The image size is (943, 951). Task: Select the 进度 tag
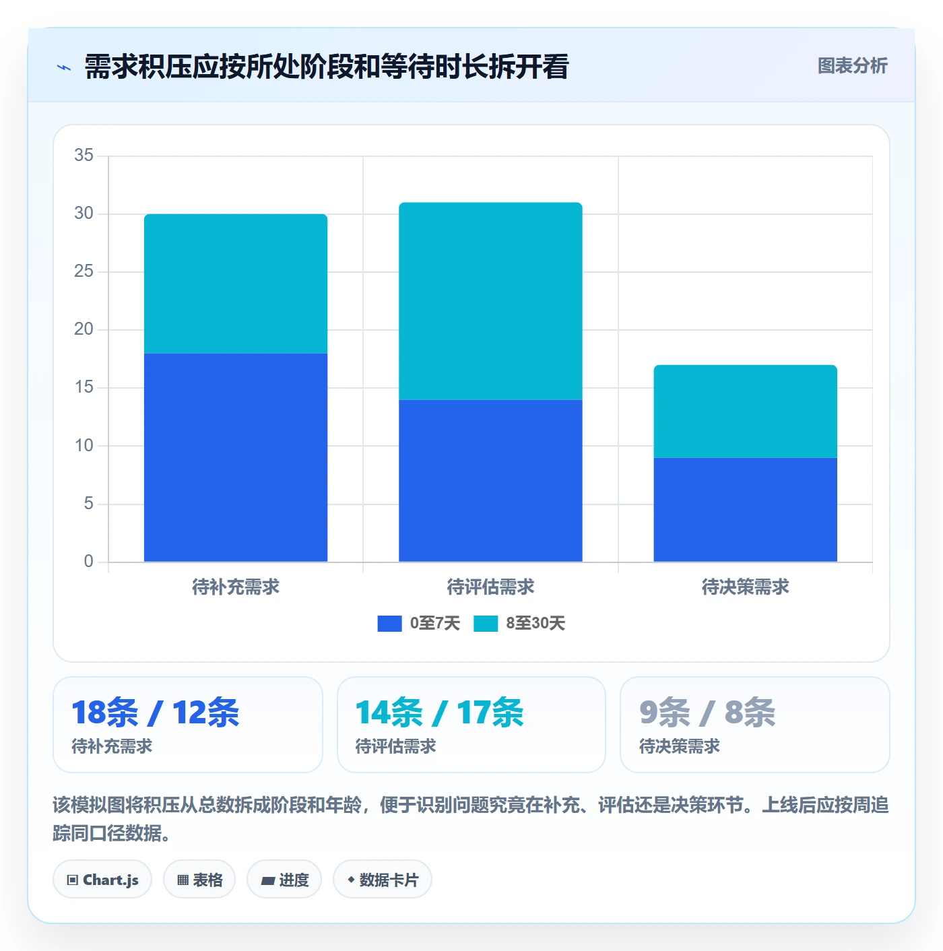tap(284, 880)
